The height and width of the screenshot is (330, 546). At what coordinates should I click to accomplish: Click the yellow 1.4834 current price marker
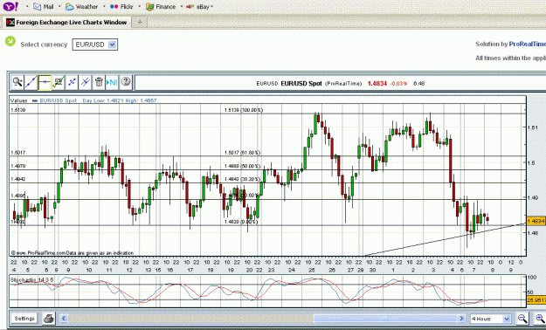pyautogui.click(x=536, y=221)
